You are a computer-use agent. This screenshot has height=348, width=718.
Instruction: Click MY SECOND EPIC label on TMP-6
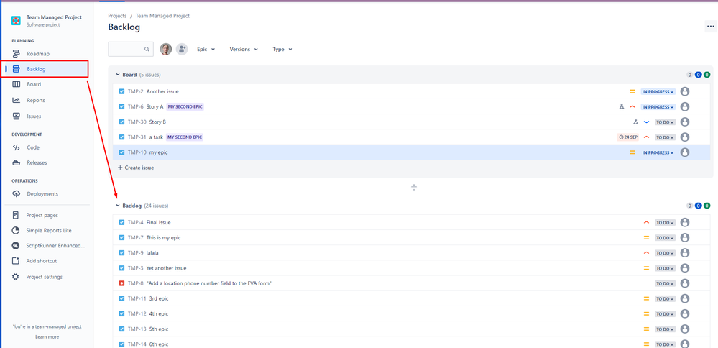pyautogui.click(x=185, y=106)
